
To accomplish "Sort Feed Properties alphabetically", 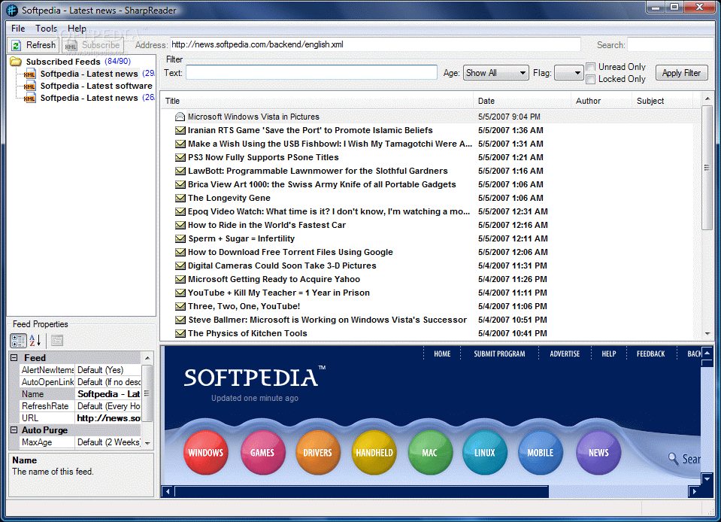I will pos(35,341).
